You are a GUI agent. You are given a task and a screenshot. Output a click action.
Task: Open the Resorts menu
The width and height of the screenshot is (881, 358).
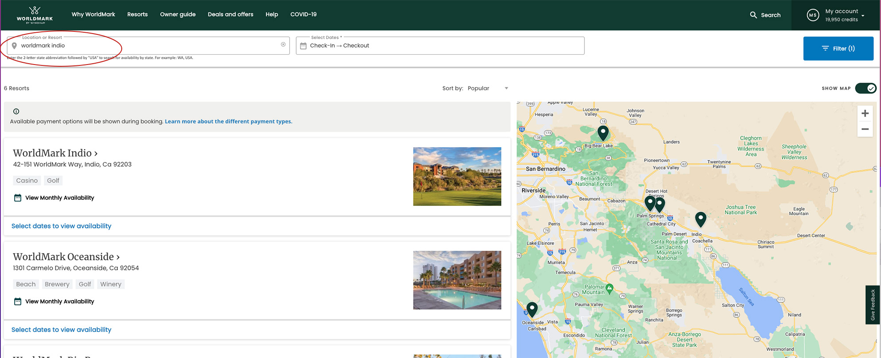click(x=137, y=14)
